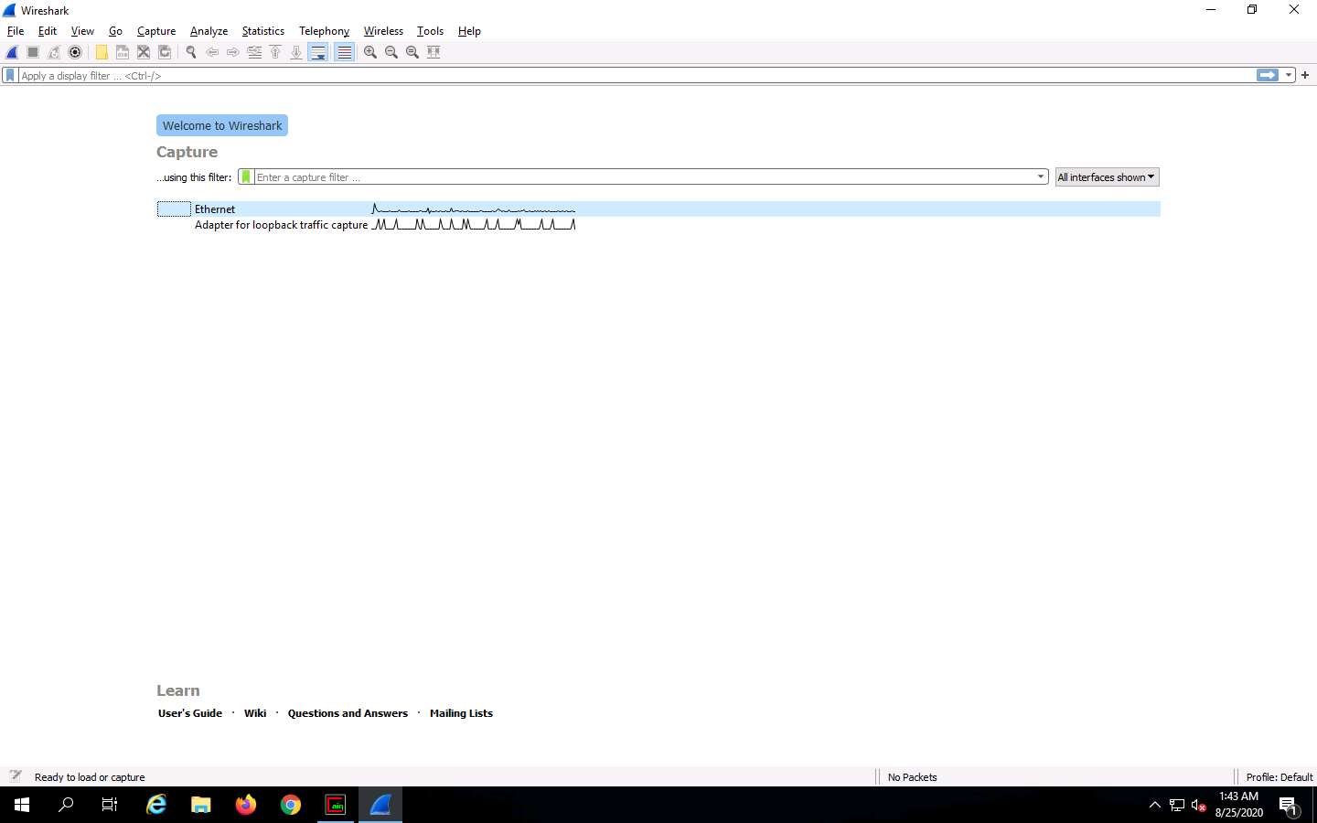Click Find packet magnifier icon
This screenshot has width=1317, height=823.
coord(191,52)
